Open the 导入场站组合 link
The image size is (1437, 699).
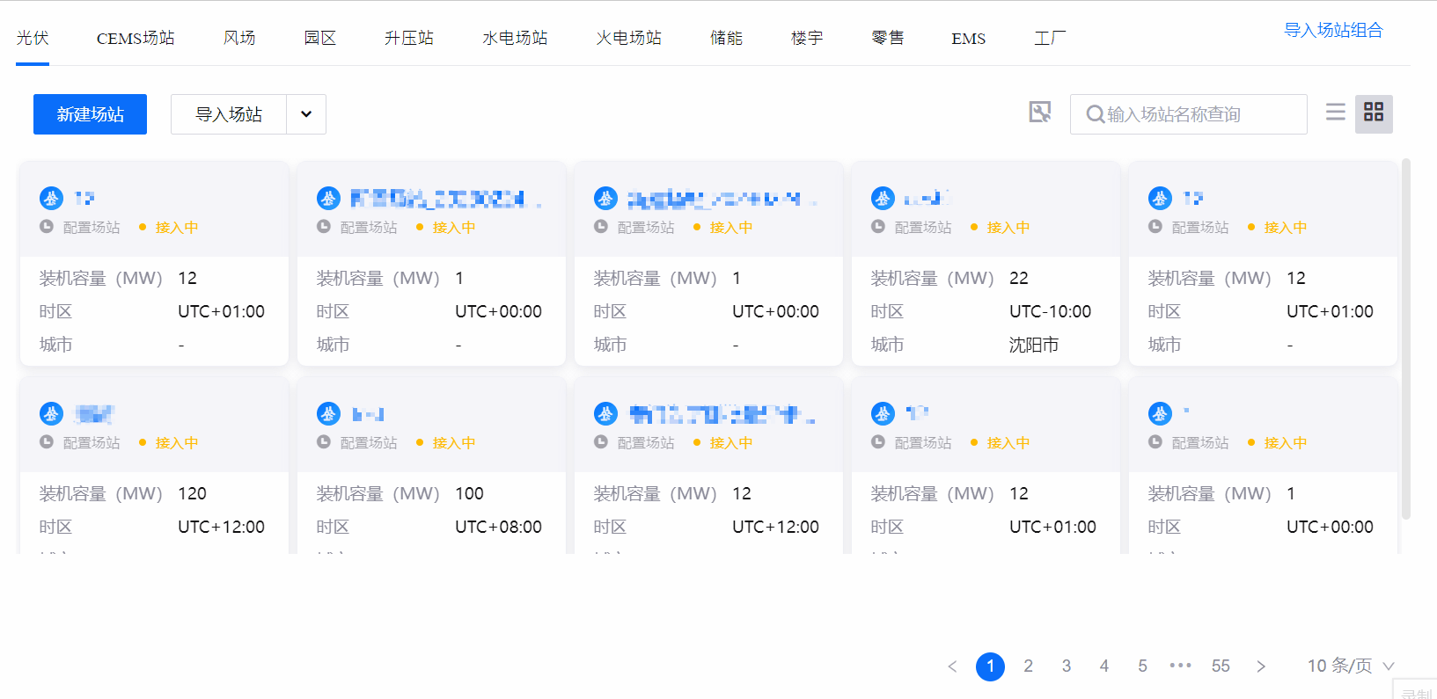point(1333,31)
